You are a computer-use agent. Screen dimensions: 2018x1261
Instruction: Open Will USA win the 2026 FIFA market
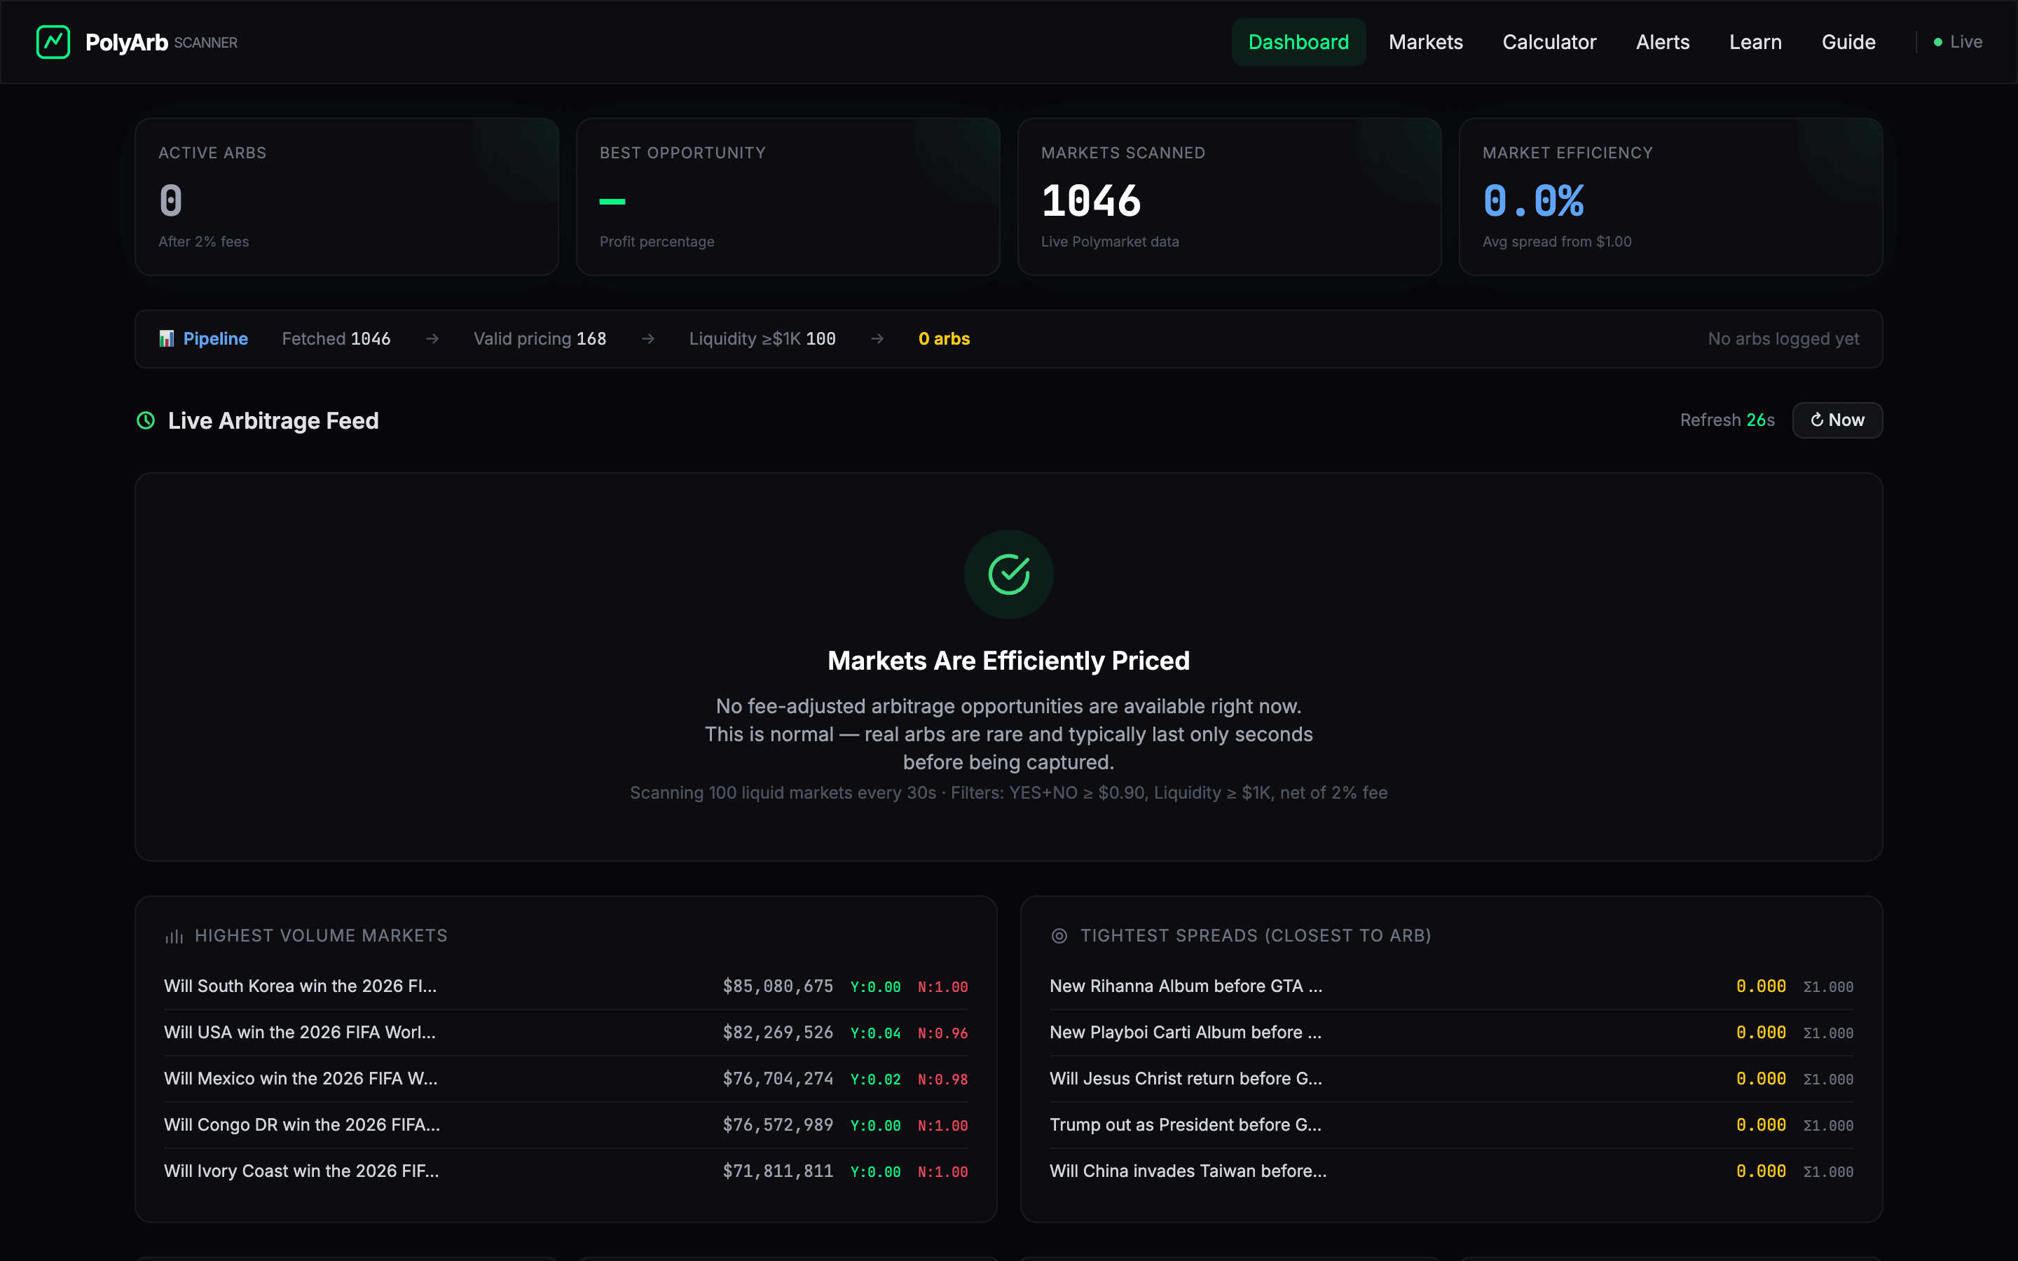(x=299, y=1033)
